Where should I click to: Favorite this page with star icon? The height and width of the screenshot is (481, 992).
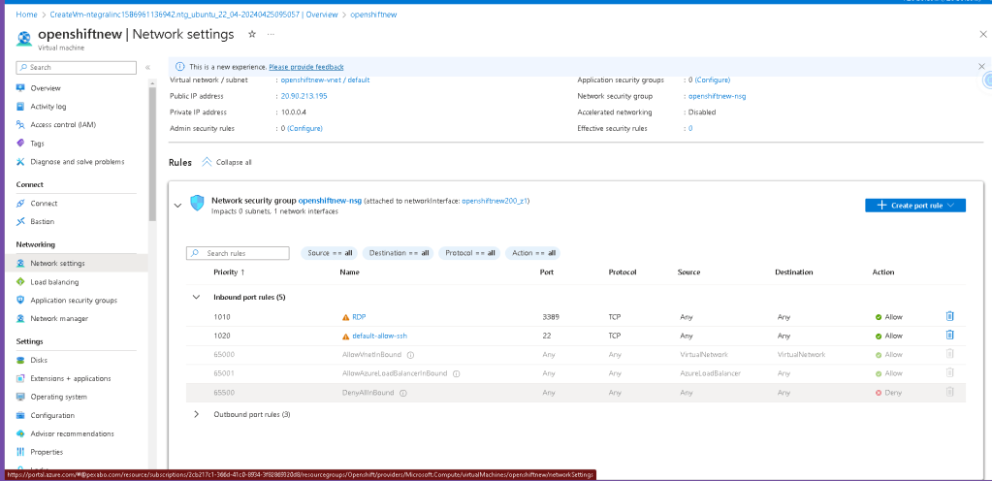point(252,34)
